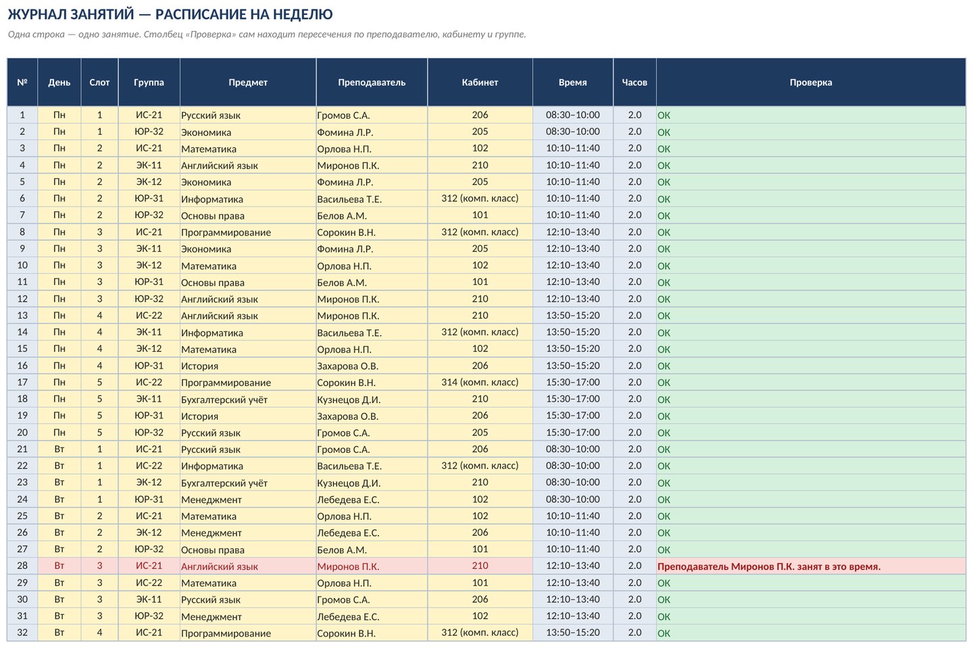
Task: Select the red '210' cabinet cell in row 28
Action: 480,566
